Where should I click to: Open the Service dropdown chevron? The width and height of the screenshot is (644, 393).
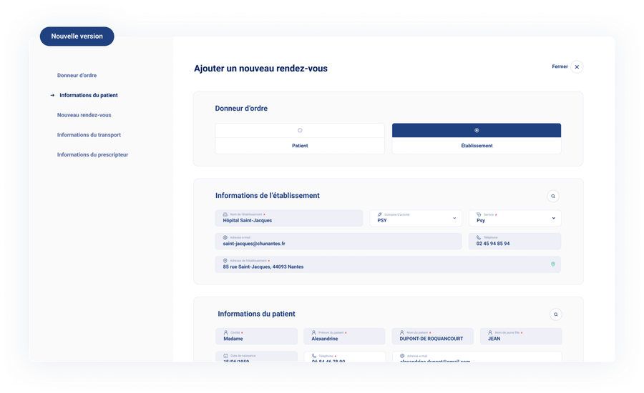(x=553, y=218)
